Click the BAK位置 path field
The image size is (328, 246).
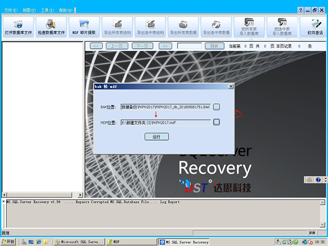(166, 107)
